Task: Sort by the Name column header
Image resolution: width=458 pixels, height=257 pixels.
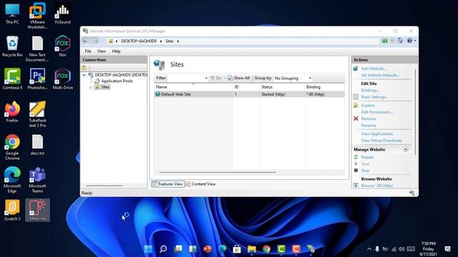Action: click(162, 87)
